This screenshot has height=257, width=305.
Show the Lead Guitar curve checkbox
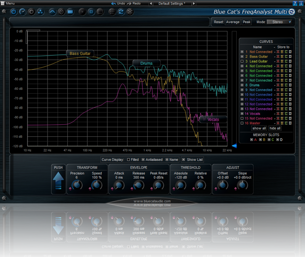(242, 61)
